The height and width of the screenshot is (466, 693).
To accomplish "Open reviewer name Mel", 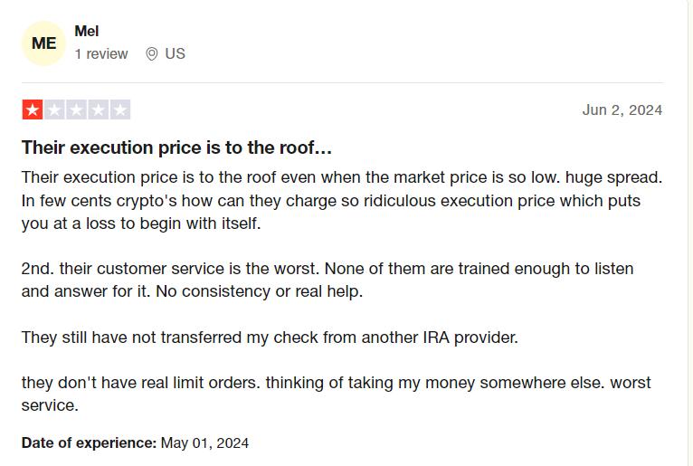I will 87,32.
